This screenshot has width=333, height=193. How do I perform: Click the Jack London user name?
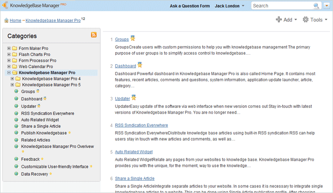tap(227, 6)
